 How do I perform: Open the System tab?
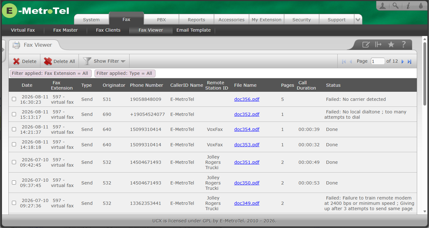click(x=91, y=19)
